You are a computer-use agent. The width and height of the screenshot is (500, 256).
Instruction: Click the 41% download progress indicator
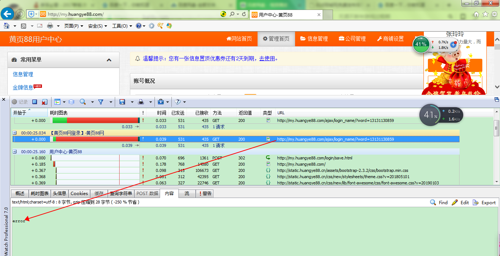click(421, 44)
